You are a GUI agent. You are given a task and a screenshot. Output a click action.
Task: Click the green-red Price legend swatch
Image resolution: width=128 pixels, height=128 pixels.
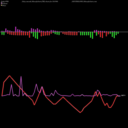click(2, 5)
